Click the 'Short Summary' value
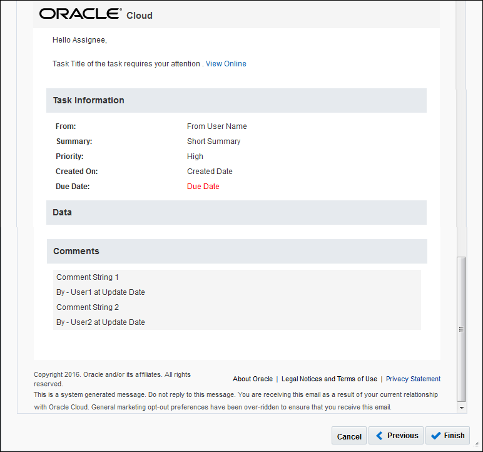The image size is (483, 452). point(213,141)
